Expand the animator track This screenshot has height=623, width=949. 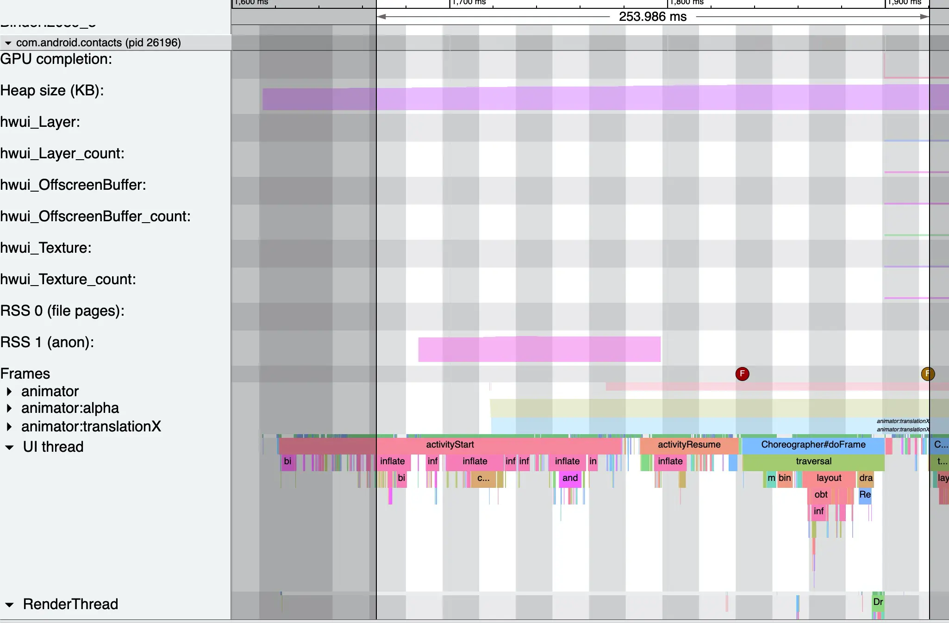(x=9, y=392)
